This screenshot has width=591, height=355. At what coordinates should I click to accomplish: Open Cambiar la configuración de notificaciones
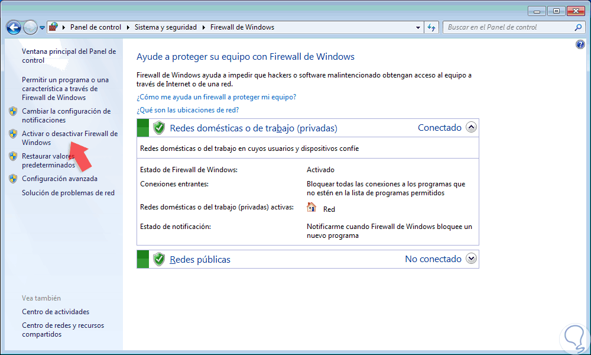click(66, 115)
